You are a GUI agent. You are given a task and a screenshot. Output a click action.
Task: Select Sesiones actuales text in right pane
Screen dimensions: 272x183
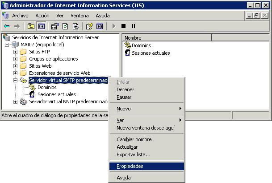(x=151, y=53)
